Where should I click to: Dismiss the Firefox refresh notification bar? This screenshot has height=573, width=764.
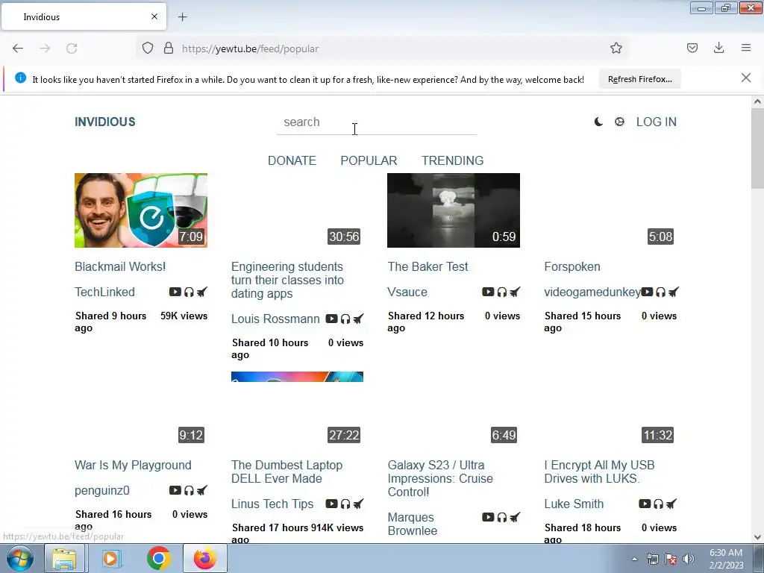coord(745,78)
